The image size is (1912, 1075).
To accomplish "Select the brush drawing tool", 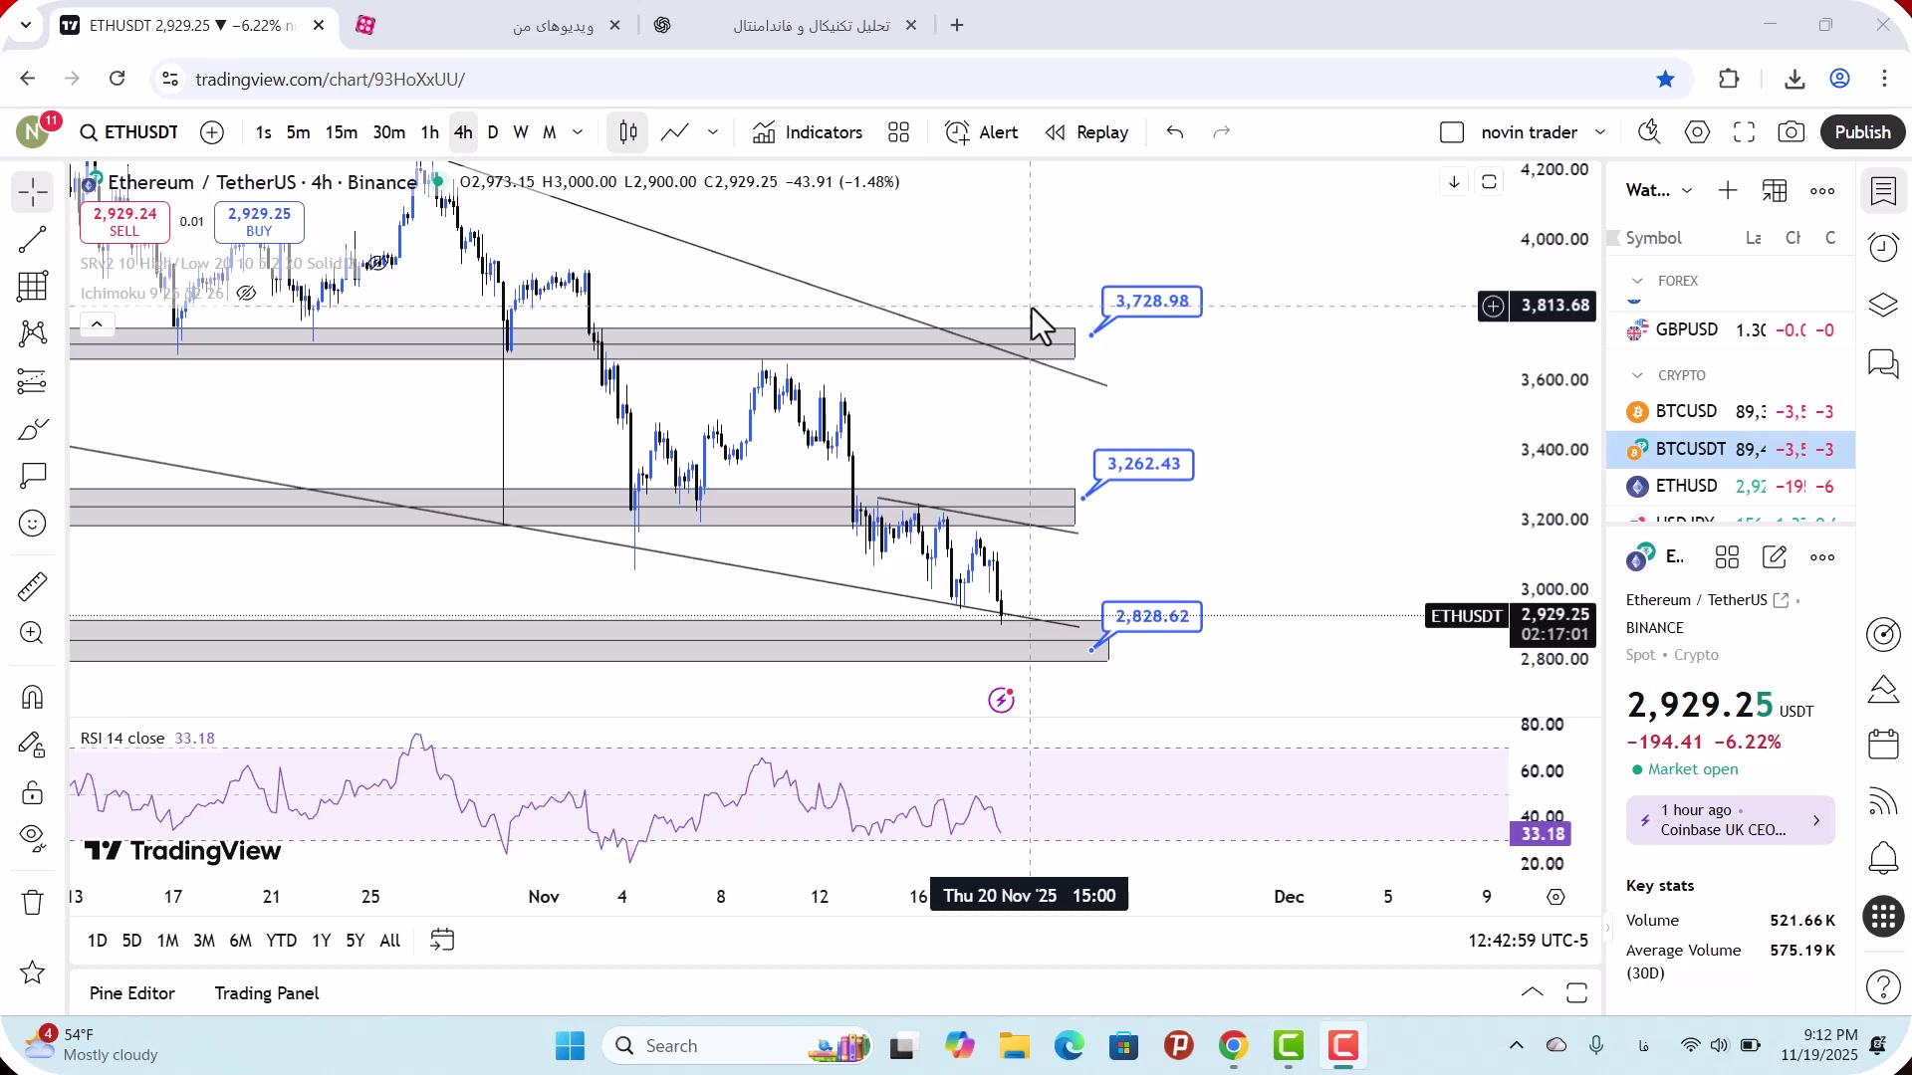I will 32,429.
